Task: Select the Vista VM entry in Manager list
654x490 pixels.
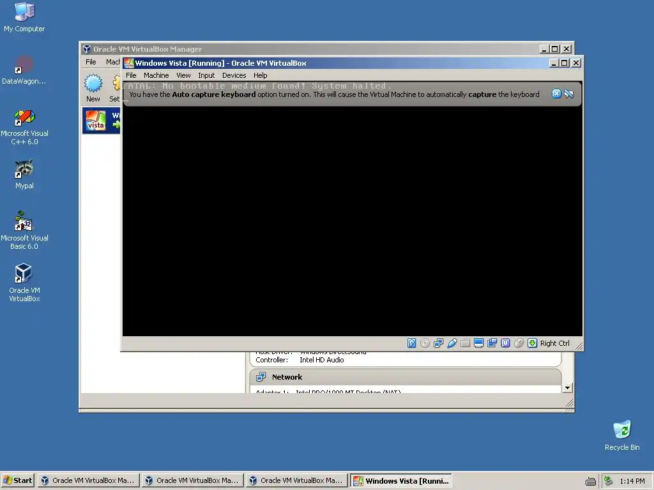Action: (x=102, y=121)
